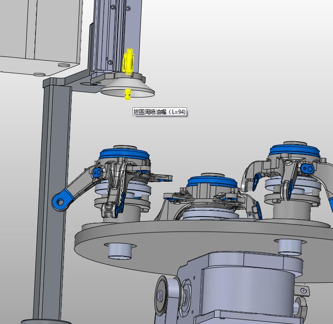Select the blue ring on the left fixture
This screenshot has width=333, height=324.
(x=124, y=154)
